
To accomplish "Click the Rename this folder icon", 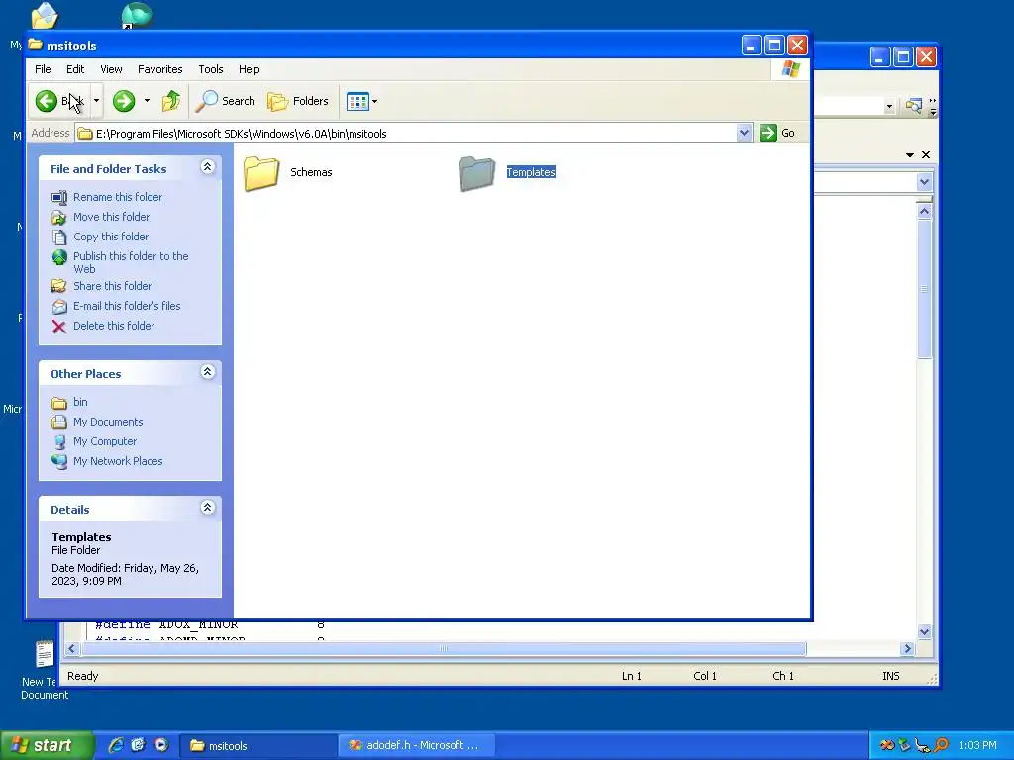I will [x=59, y=197].
